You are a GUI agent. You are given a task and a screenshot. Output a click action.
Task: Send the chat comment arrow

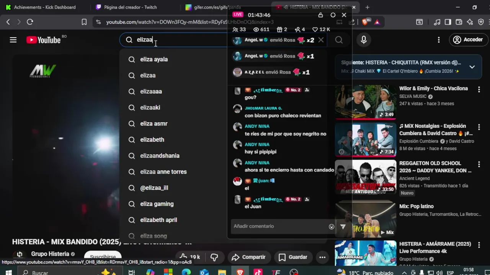pos(343,226)
